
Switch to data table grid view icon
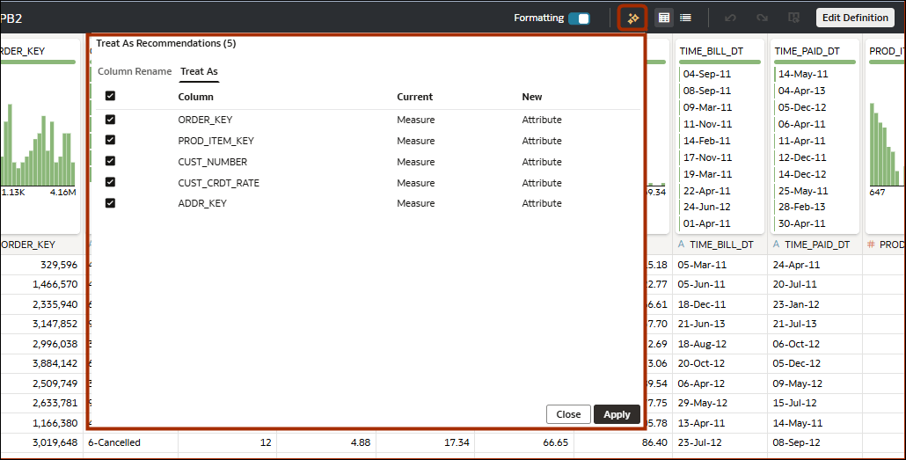coord(664,18)
